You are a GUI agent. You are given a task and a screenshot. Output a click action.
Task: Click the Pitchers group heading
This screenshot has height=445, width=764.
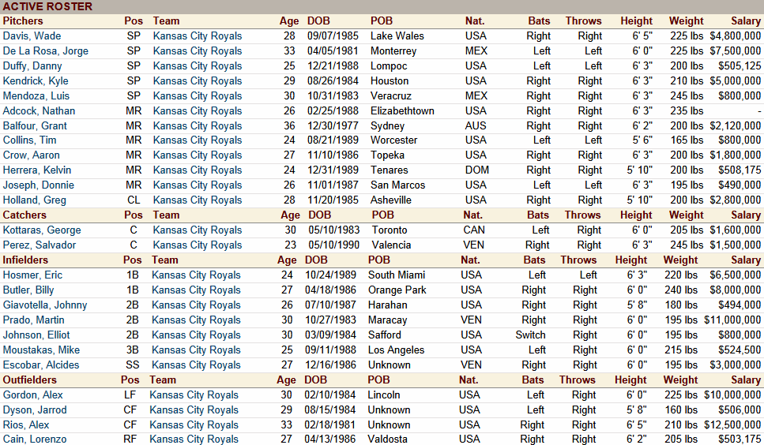point(23,21)
